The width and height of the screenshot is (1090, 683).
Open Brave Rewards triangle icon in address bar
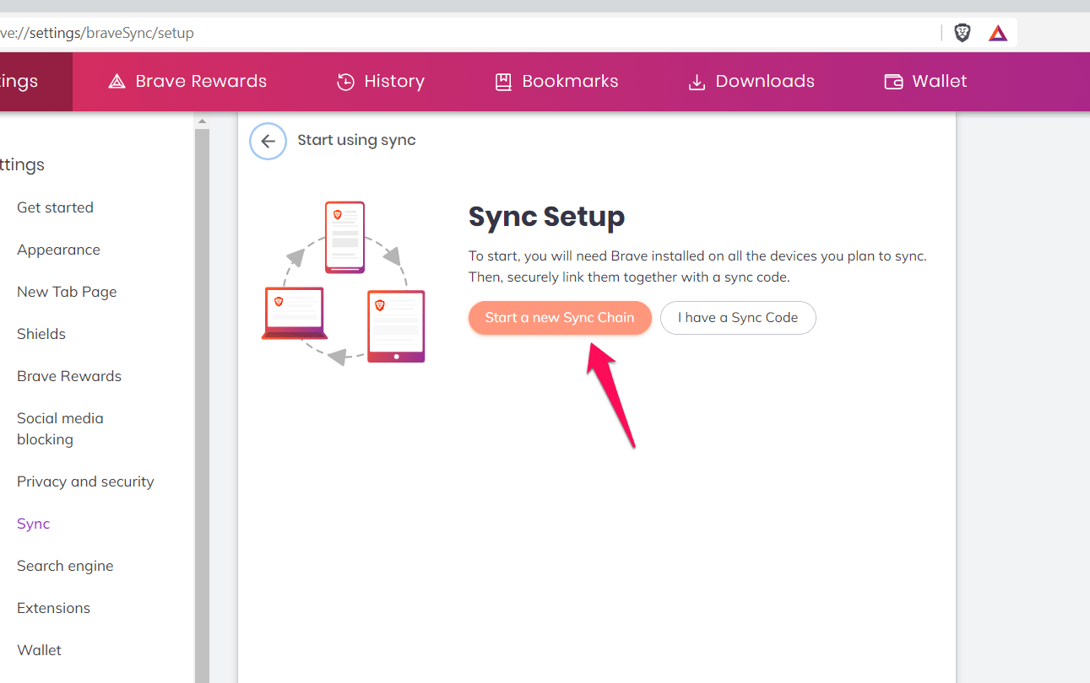998,33
